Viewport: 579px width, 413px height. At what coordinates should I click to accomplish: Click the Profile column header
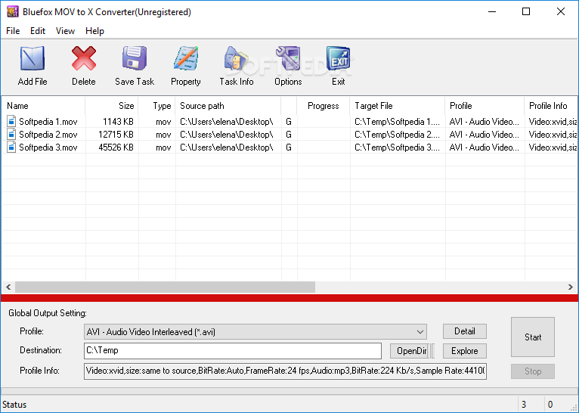[485, 106]
